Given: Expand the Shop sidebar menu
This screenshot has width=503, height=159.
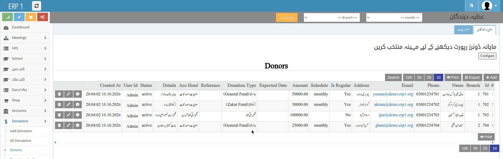Looking at the screenshot, I should click(x=25, y=100).
